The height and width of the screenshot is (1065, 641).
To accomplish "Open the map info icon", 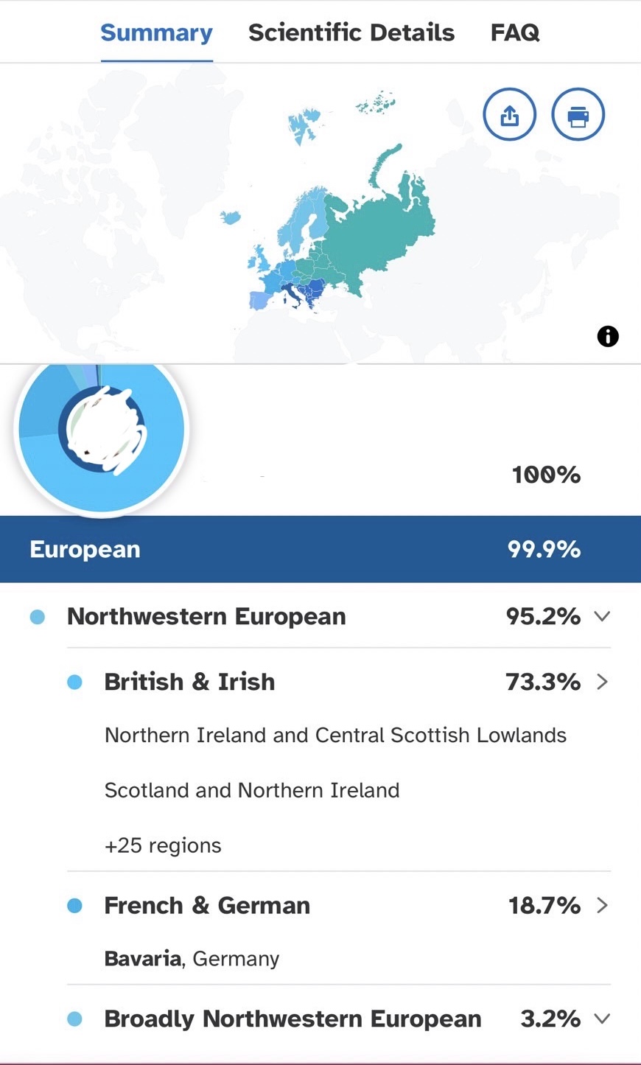I will 608,337.
